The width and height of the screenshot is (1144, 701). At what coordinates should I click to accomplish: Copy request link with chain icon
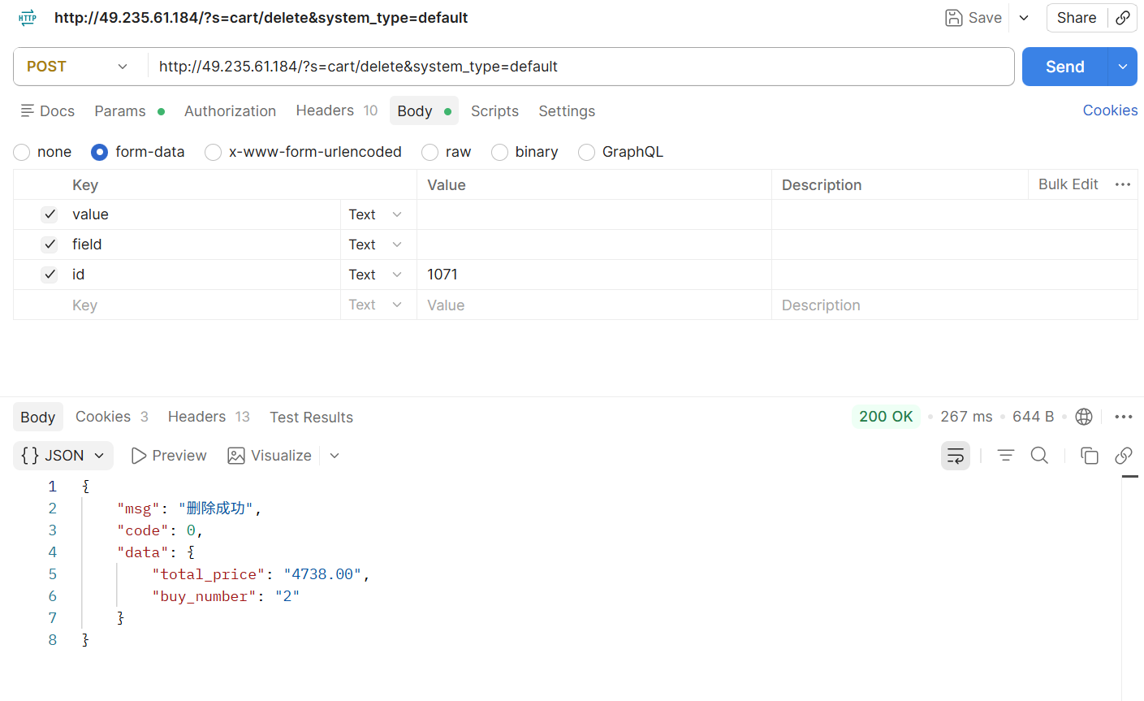(1123, 18)
